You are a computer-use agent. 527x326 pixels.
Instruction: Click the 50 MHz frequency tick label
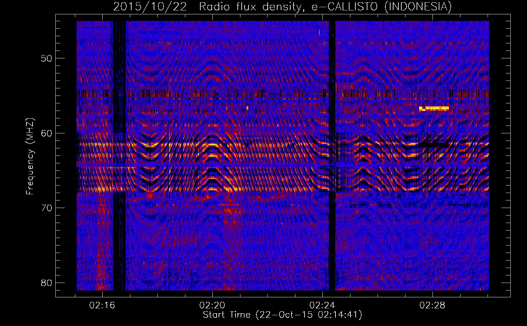click(47, 59)
